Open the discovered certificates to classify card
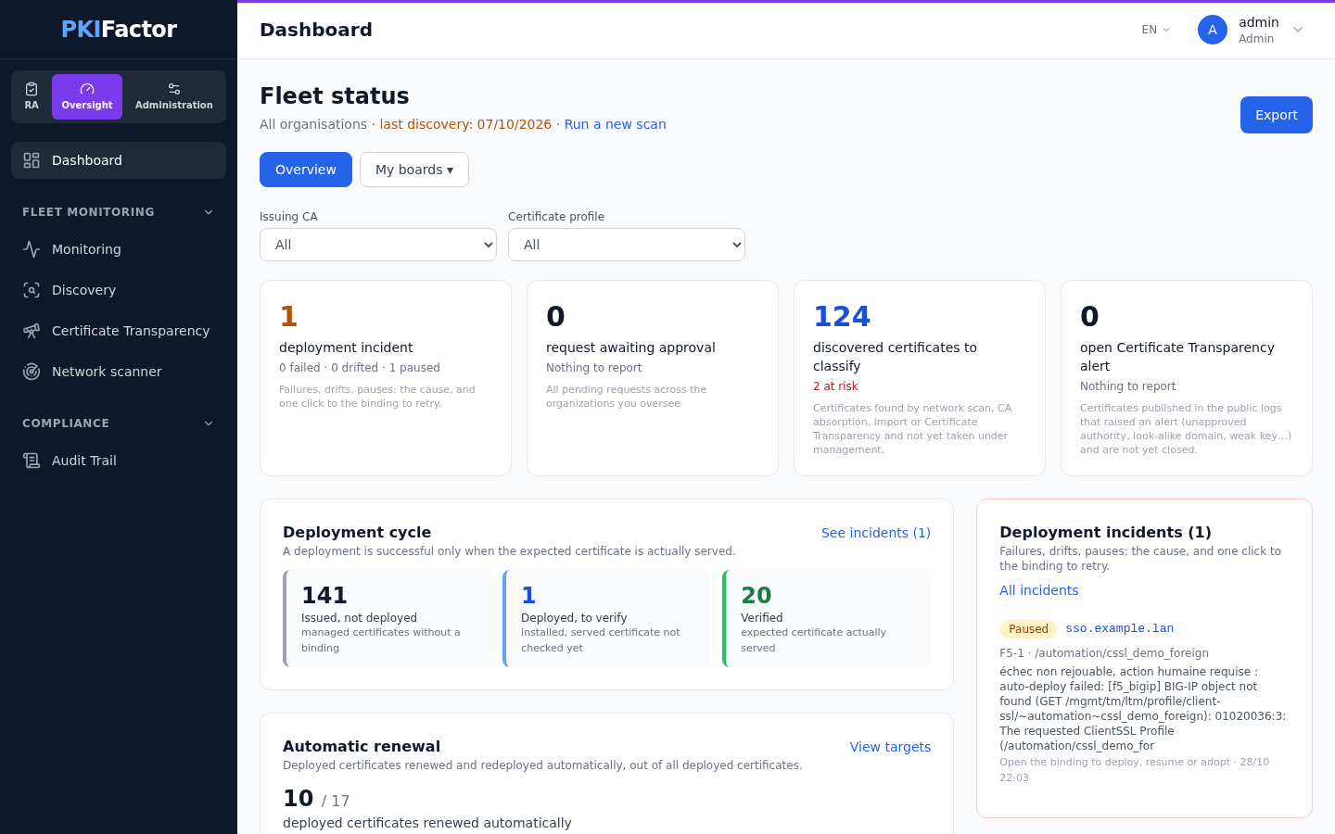The width and height of the screenshot is (1335, 834). tap(920, 378)
